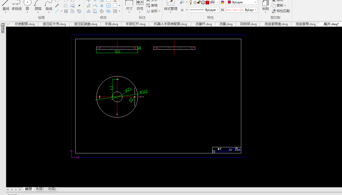Expand the 样式管理 dropdown arrow

click(170, 12)
